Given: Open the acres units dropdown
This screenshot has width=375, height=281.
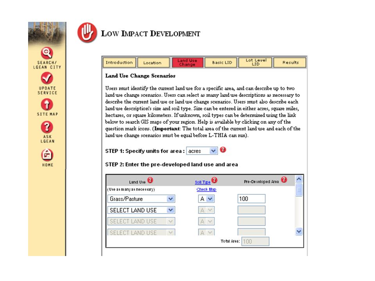Looking at the screenshot, I should (202, 151).
